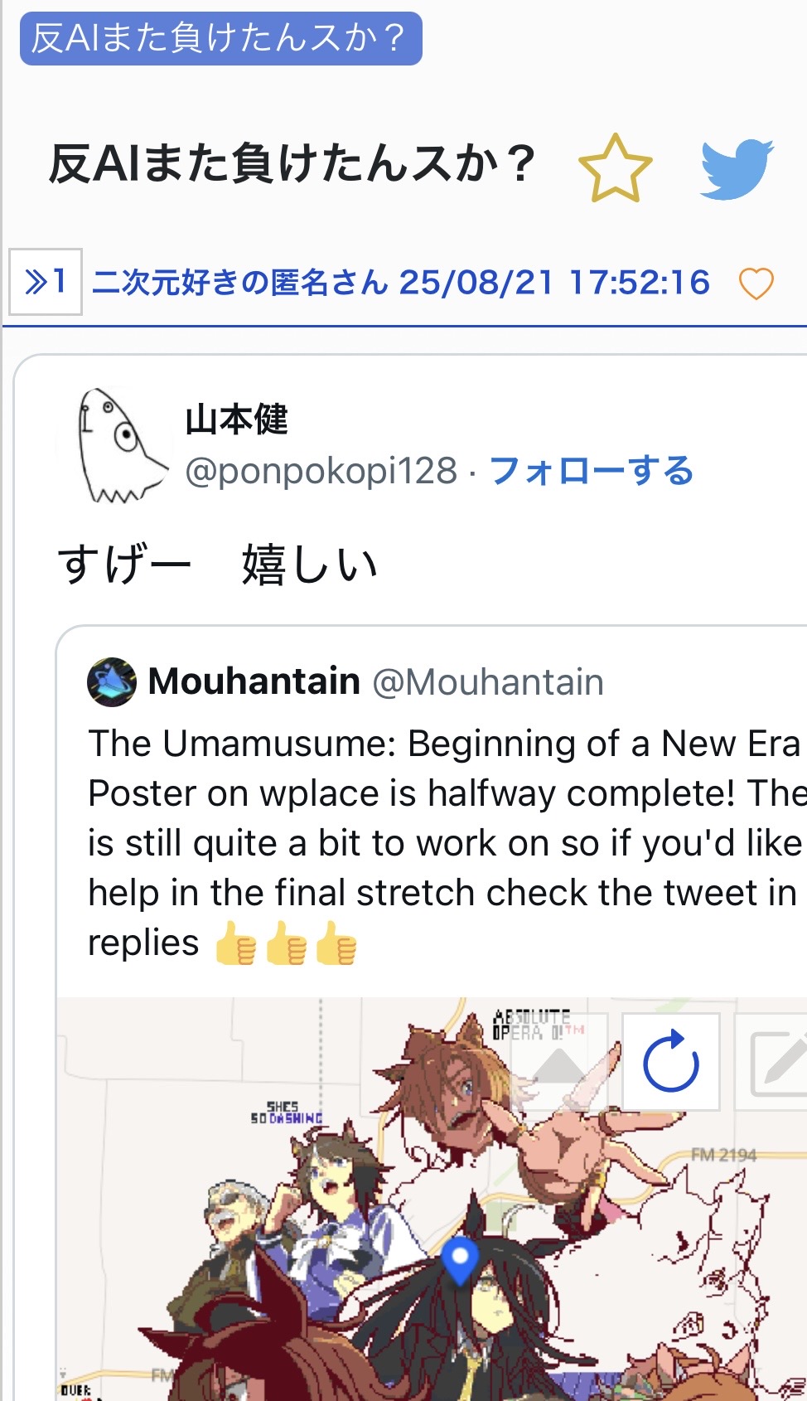Share the thread via Twitter bird icon
This screenshot has width=807, height=1401.
click(x=737, y=169)
